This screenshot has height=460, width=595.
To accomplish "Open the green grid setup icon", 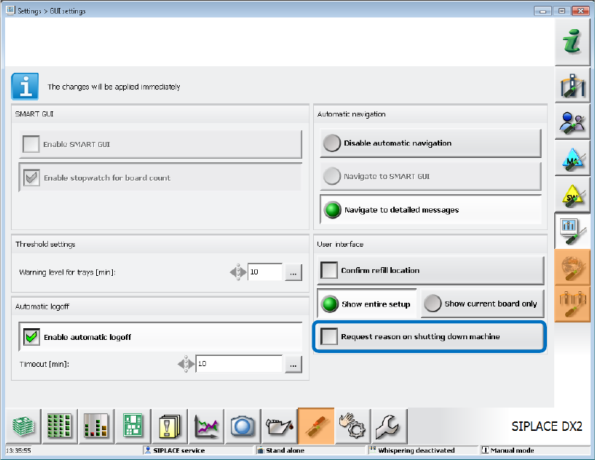I will tap(60, 426).
